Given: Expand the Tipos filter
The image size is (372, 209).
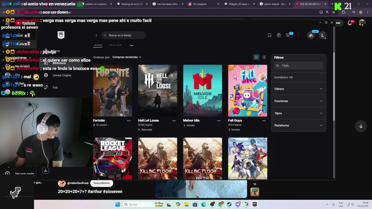Looking at the screenshot, I should pos(298,113).
